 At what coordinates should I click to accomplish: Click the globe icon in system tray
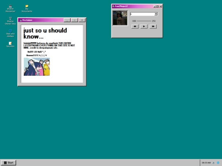[218, 163]
